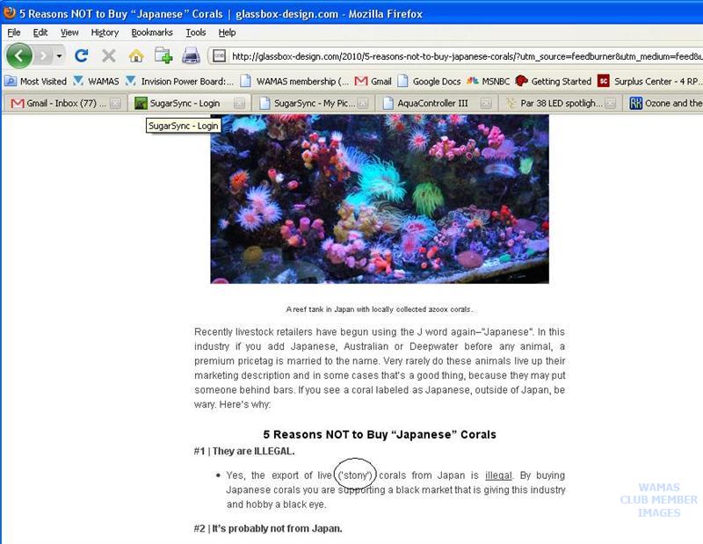Image resolution: width=703 pixels, height=544 pixels.
Task: Close the SugarSync - Login tab
Action: [x=239, y=103]
